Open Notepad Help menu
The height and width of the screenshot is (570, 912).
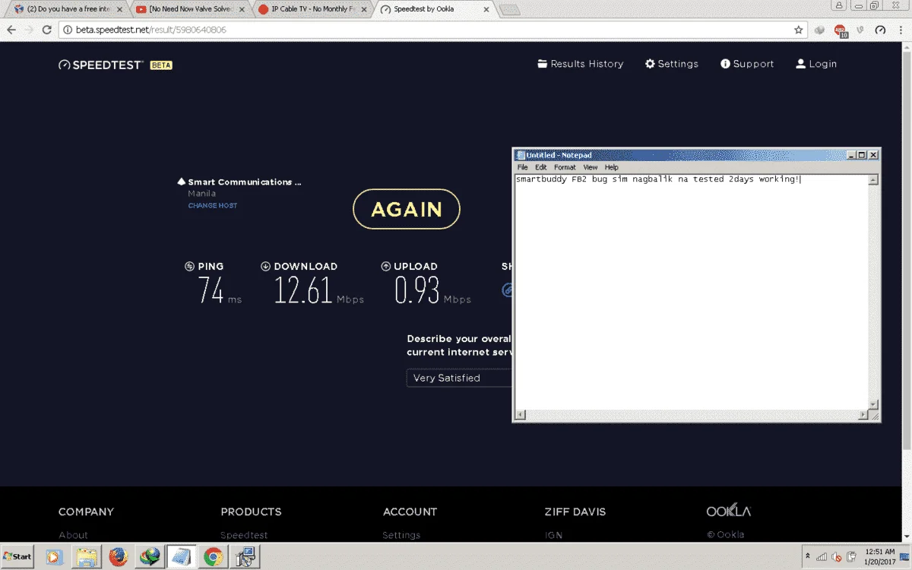click(x=611, y=167)
